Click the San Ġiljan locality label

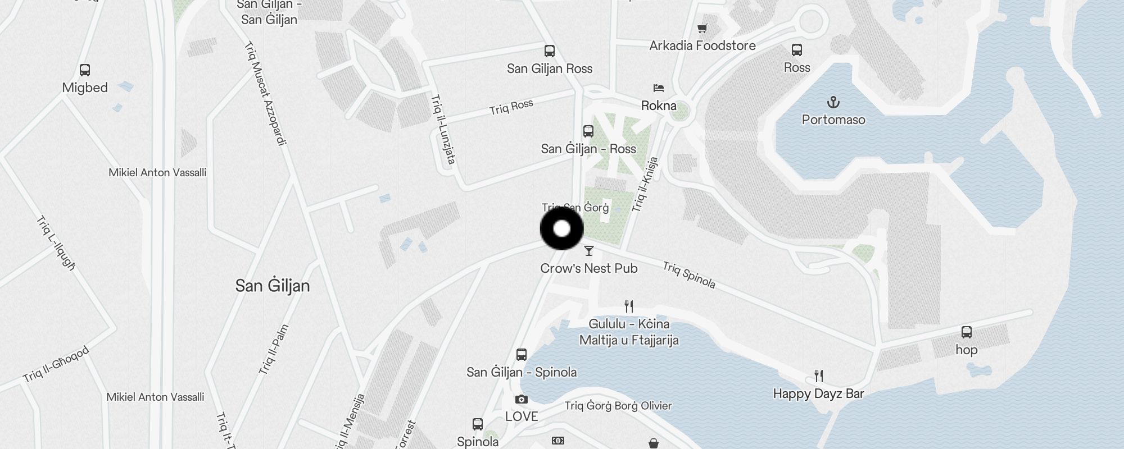273,286
